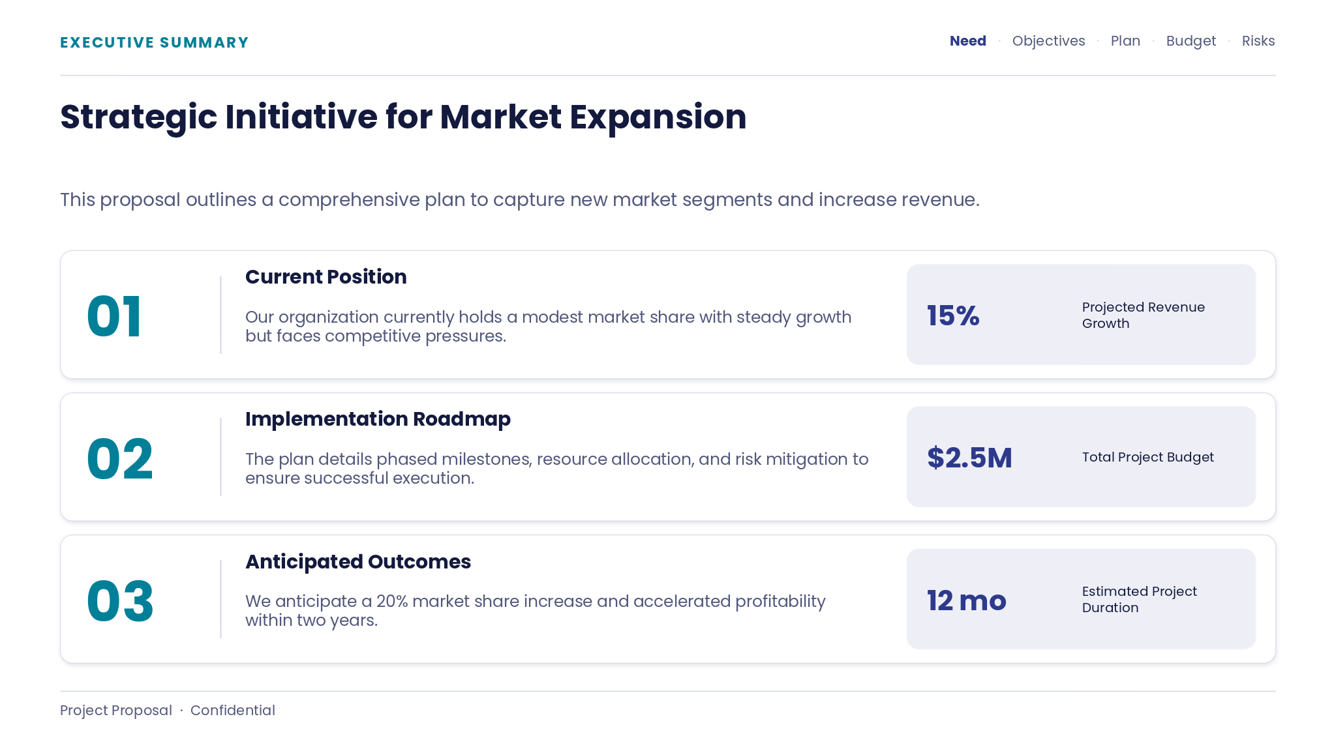Screen dimensions: 1336x751
Task: Click the 20% market share increase description
Action: [x=536, y=610]
